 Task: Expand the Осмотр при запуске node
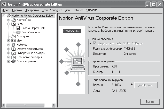(x=9, y=49)
